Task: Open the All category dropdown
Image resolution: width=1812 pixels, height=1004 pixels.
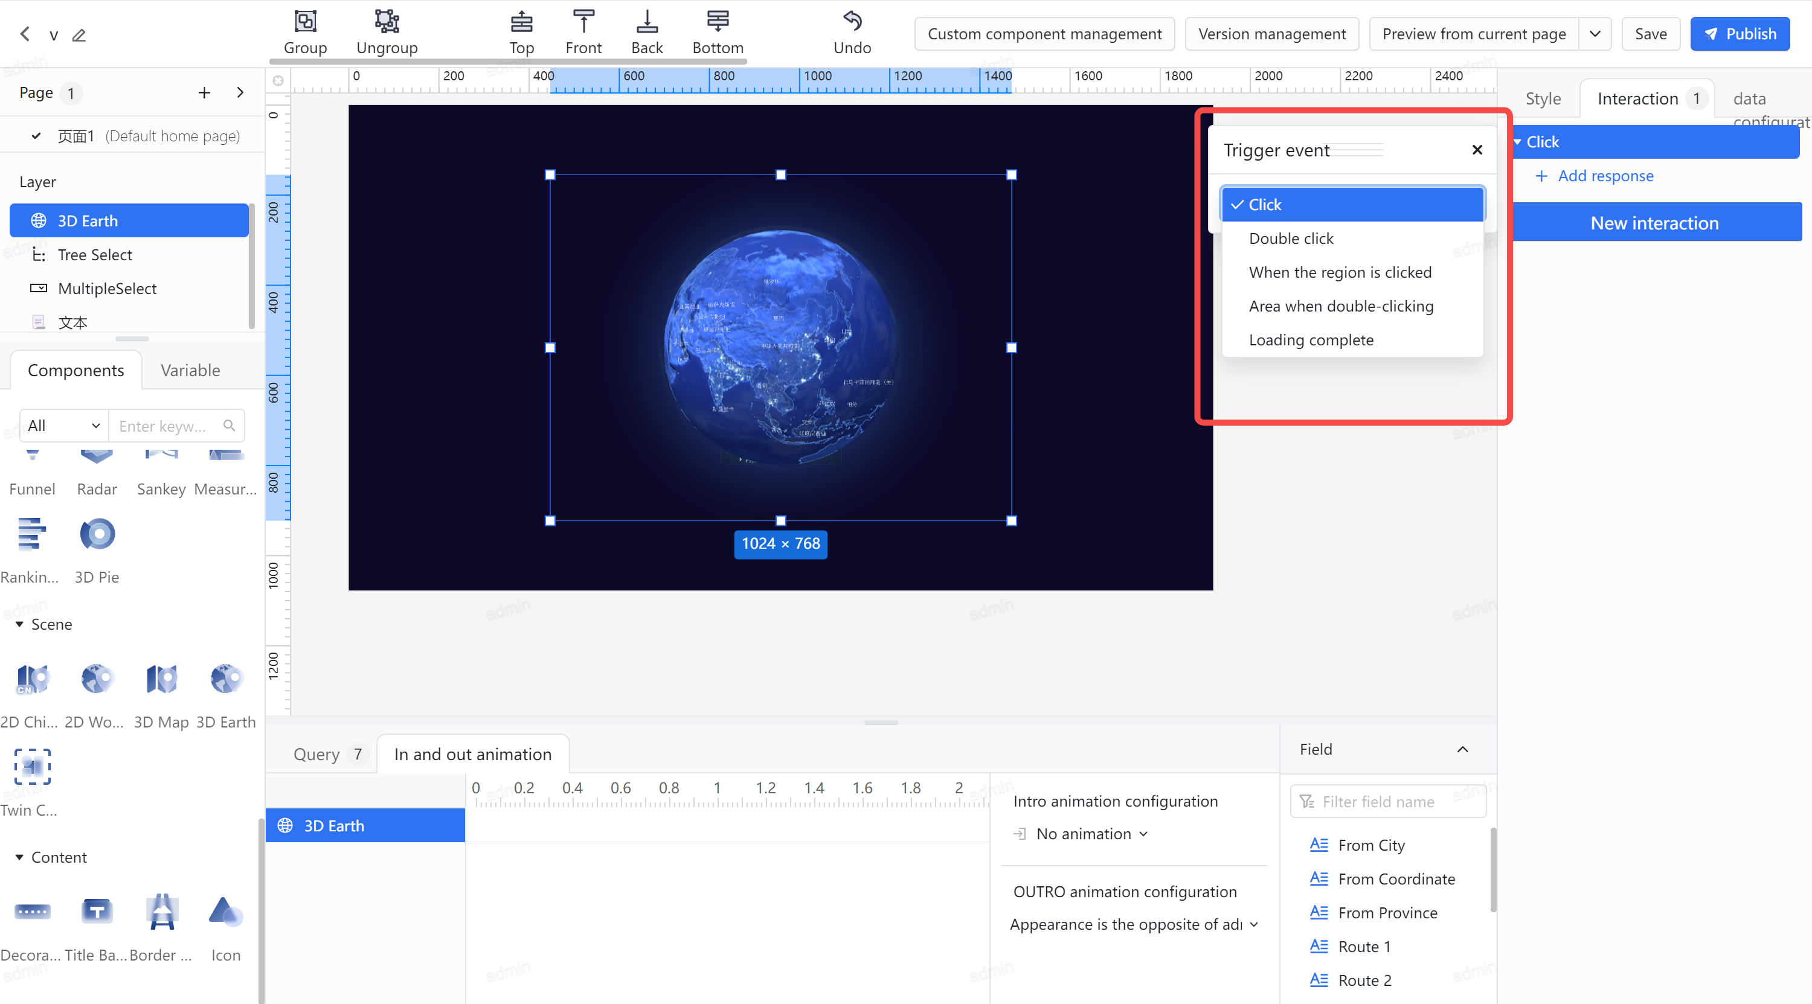Action: click(x=64, y=426)
